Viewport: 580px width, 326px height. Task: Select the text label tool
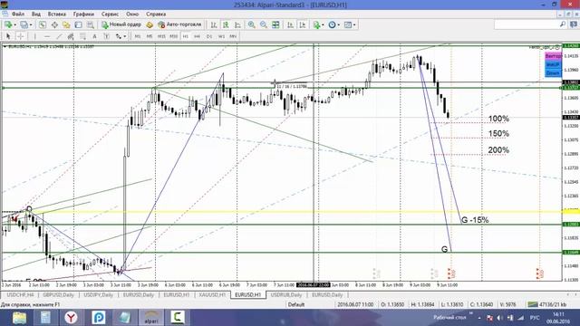(107, 36)
